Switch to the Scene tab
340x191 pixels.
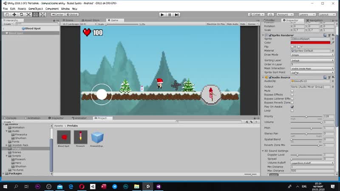(x=68, y=20)
